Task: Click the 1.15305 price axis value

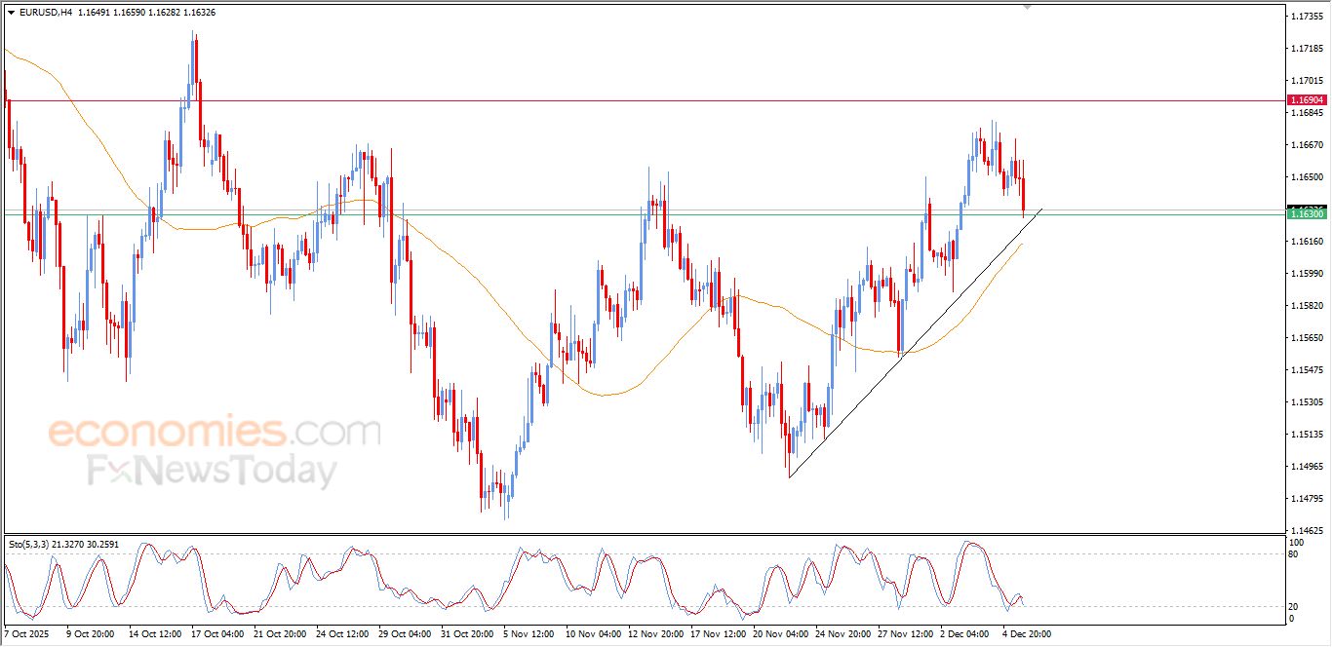Action: point(1306,402)
